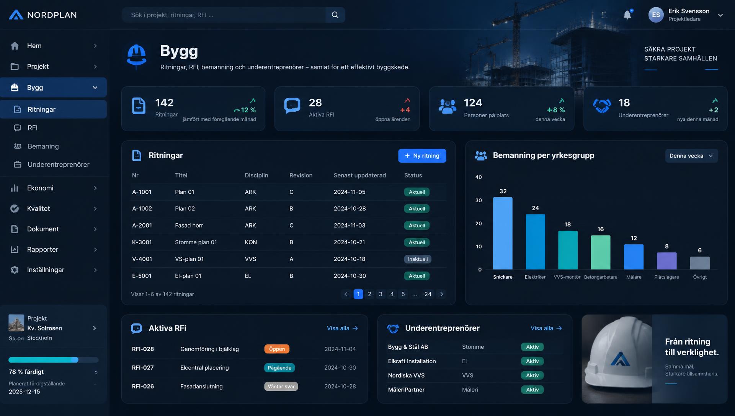Click the Dokument file icon
735x416 pixels.
click(15, 229)
